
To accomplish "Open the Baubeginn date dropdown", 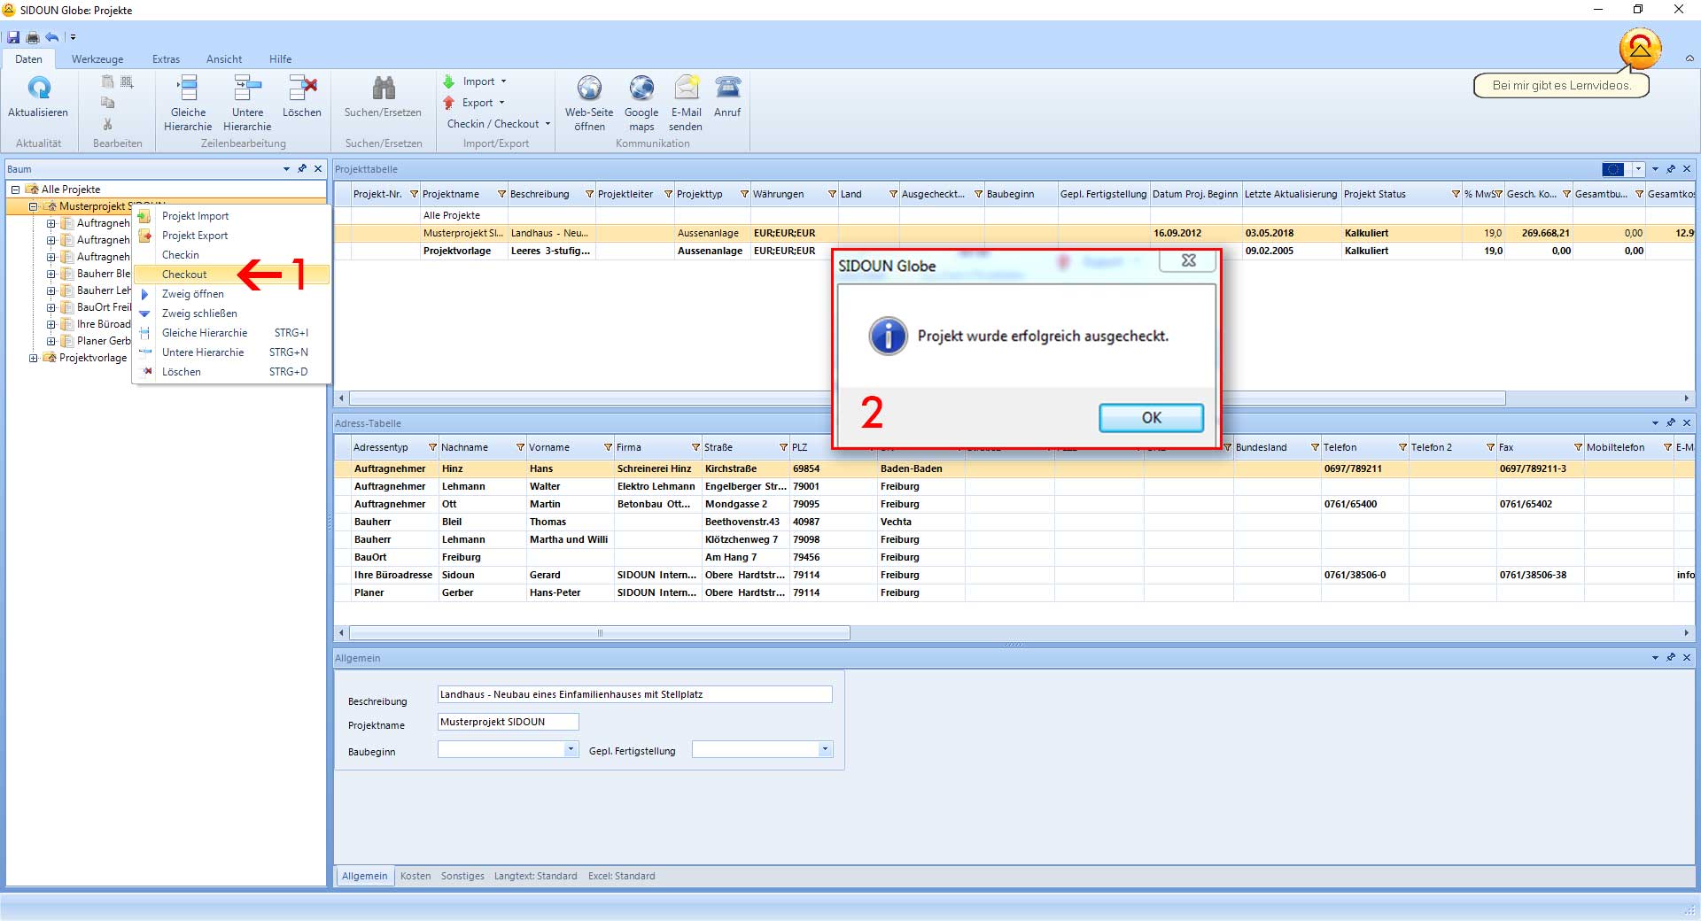I will (x=570, y=750).
